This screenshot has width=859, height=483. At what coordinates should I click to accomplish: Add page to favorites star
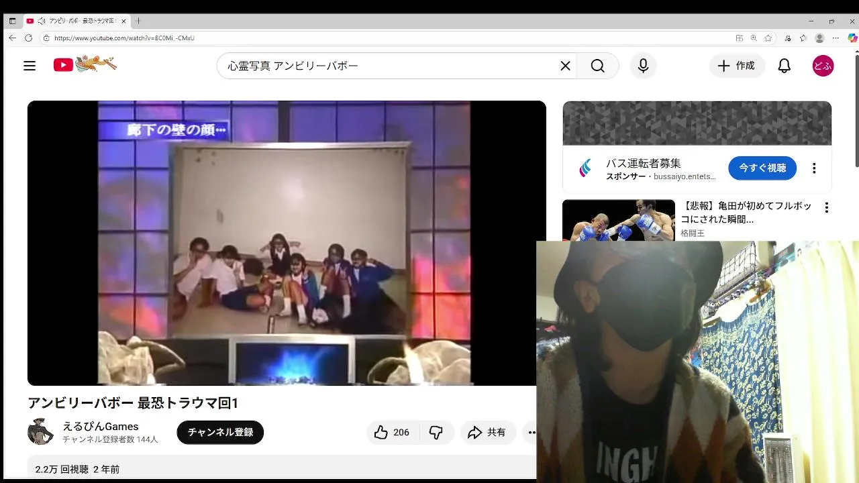pos(768,38)
